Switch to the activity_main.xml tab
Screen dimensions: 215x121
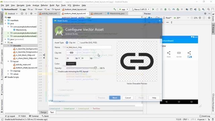[x=49, y=13]
